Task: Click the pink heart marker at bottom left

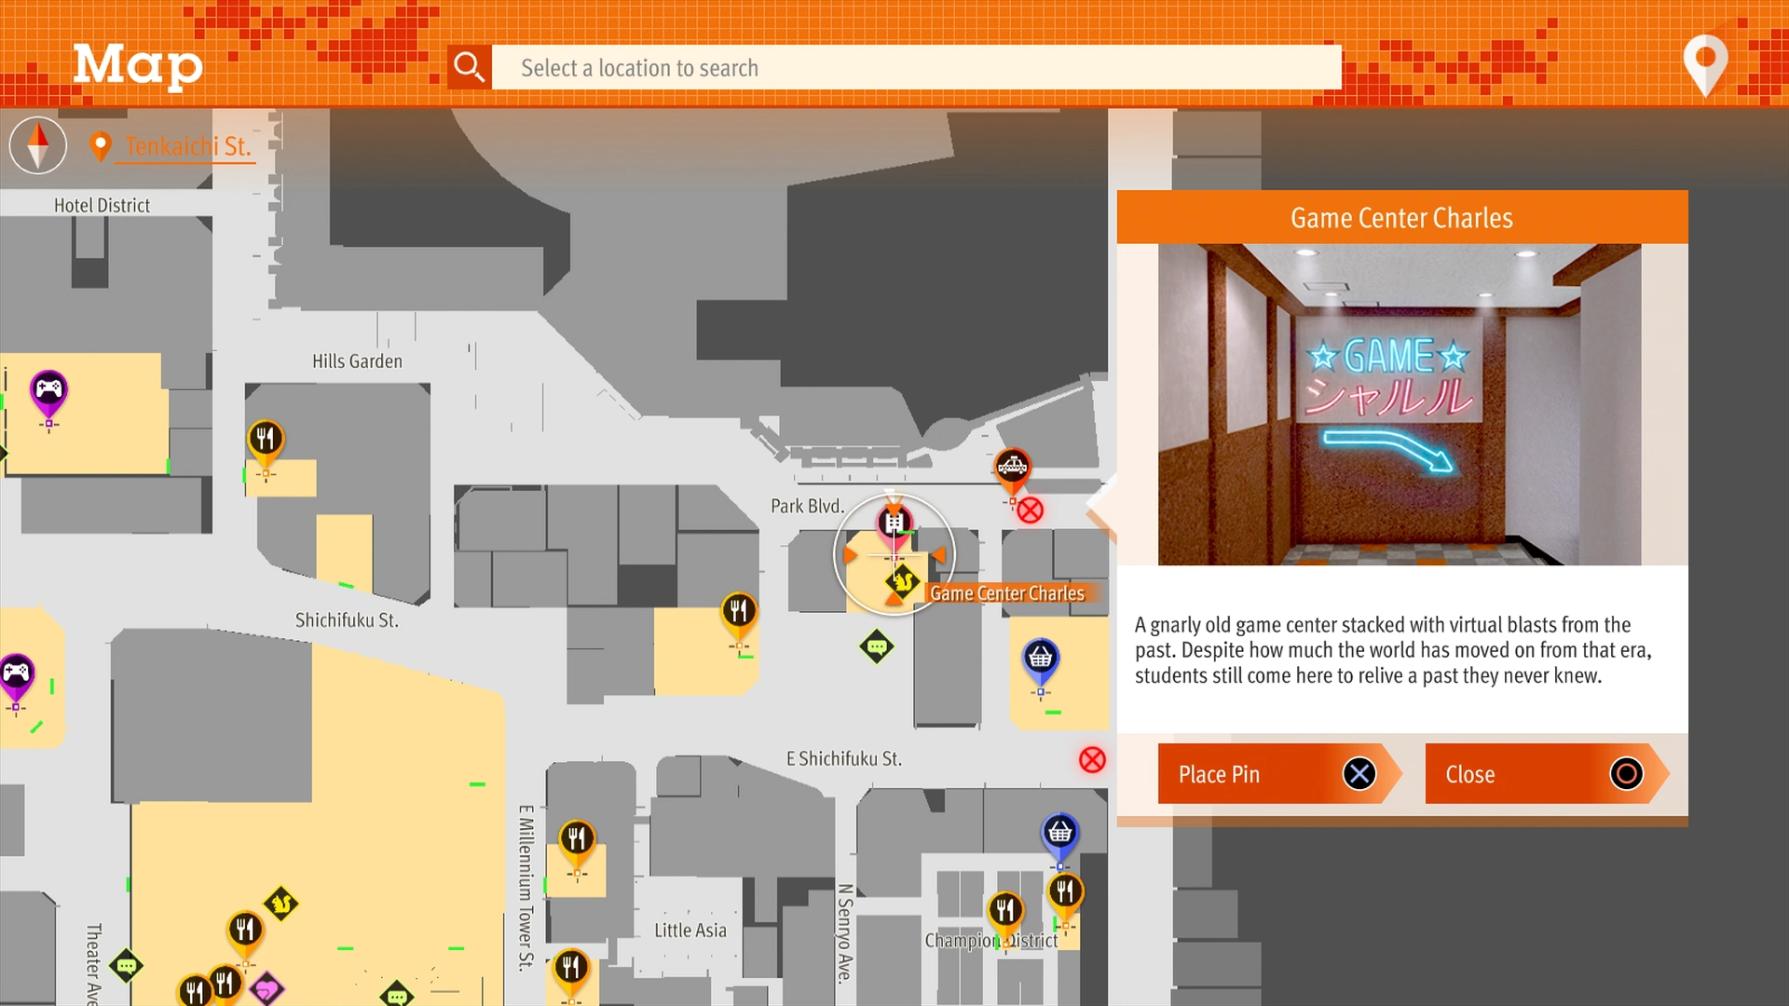Action: coord(266,988)
